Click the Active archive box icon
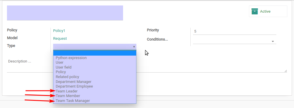294x108 pixels. click(x=255, y=11)
